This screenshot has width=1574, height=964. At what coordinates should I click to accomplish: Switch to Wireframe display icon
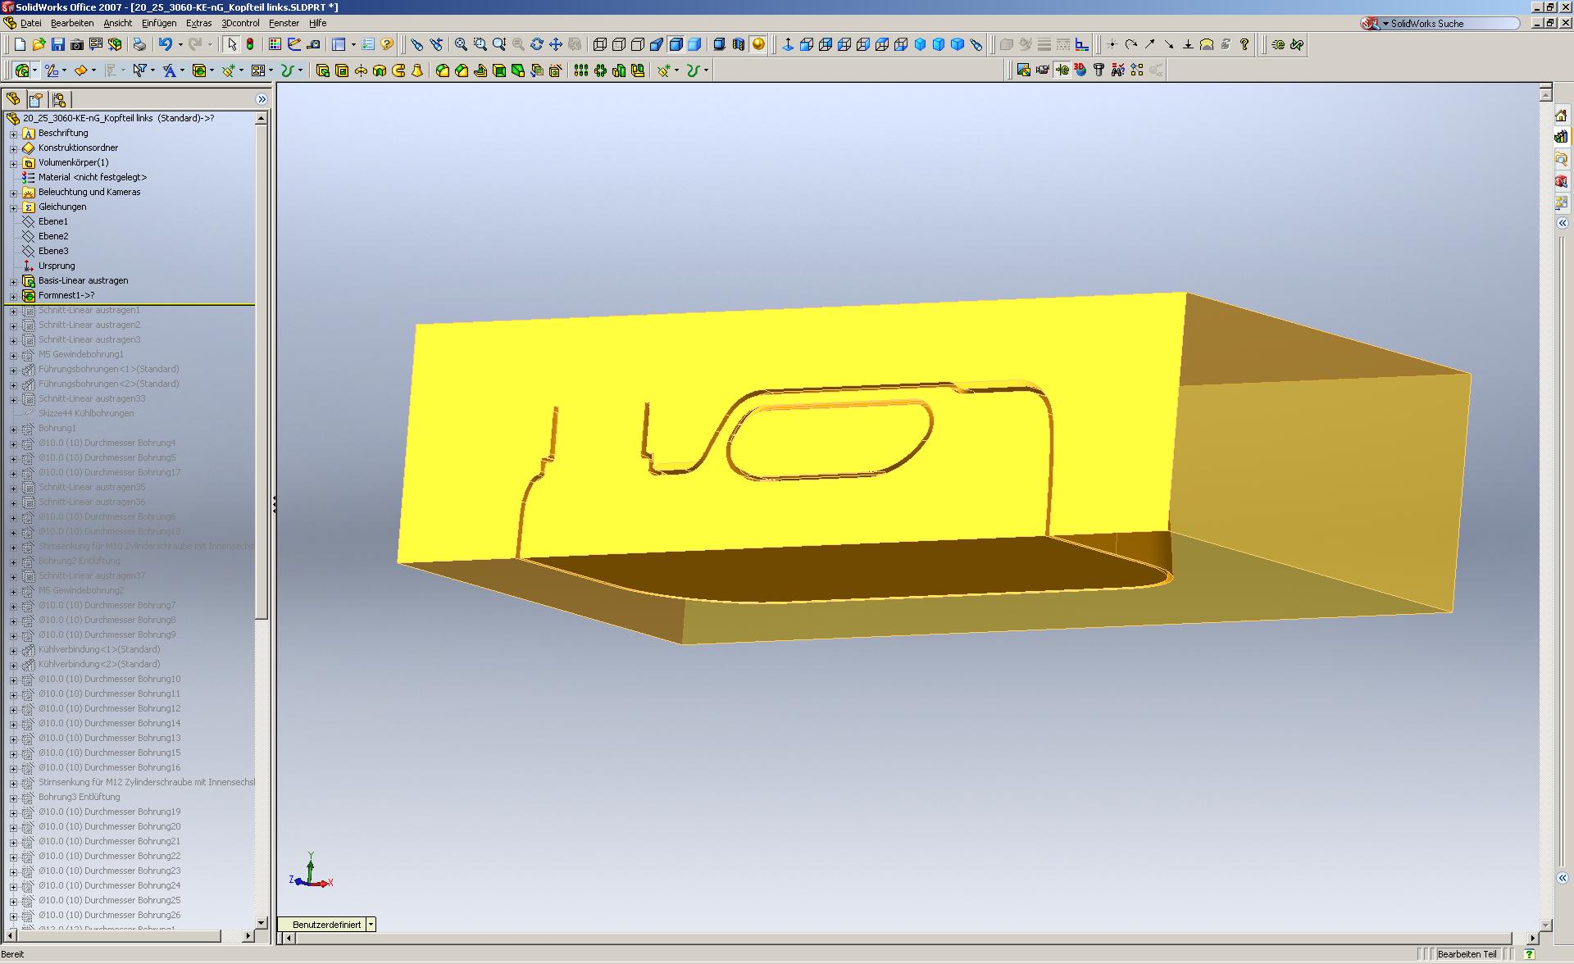pyautogui.click(x=600, y=44)
